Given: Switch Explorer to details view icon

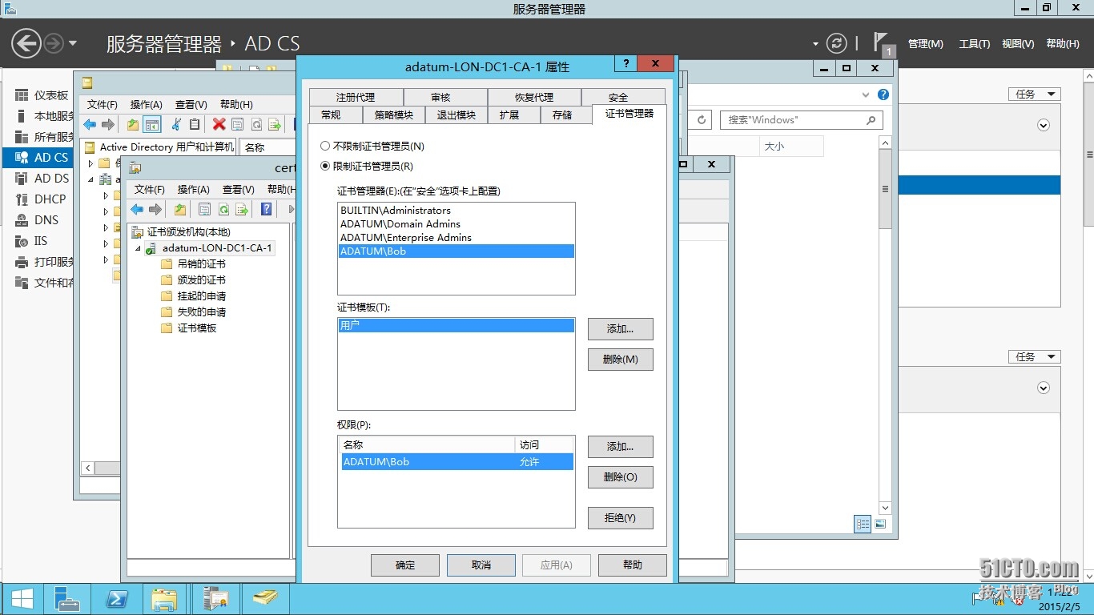Looking at the screenshot, I should (x=863, y=524).
